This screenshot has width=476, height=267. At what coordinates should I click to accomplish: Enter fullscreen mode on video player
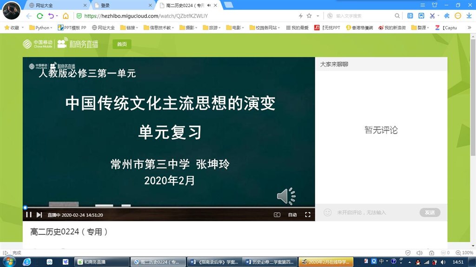(308, 215)
